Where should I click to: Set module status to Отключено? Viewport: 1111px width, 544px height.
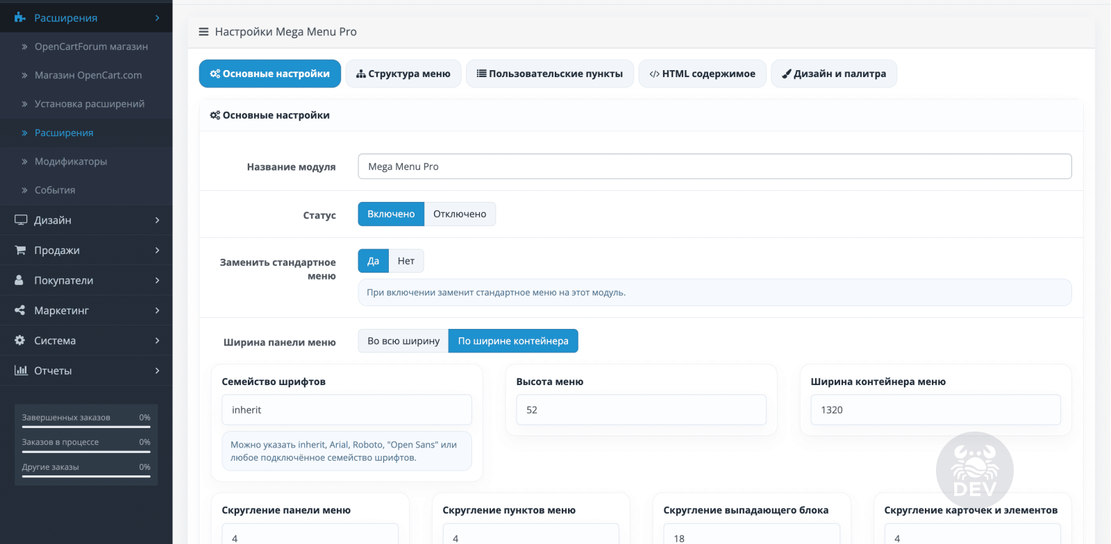(x=460, y=214)
